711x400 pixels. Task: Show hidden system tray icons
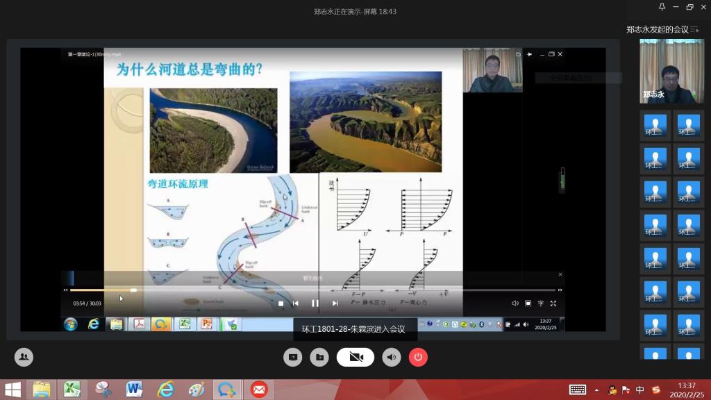coord(596,390)
